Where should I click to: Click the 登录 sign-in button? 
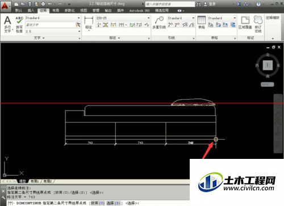tap(210, 4)
